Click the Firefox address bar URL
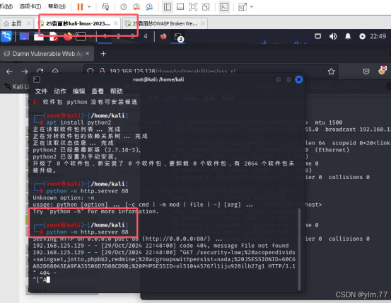 (x=173, y=71)
